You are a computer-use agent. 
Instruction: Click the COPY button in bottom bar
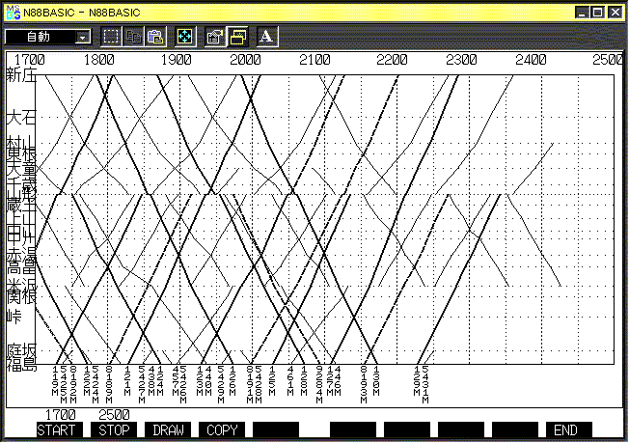(223, 429)
